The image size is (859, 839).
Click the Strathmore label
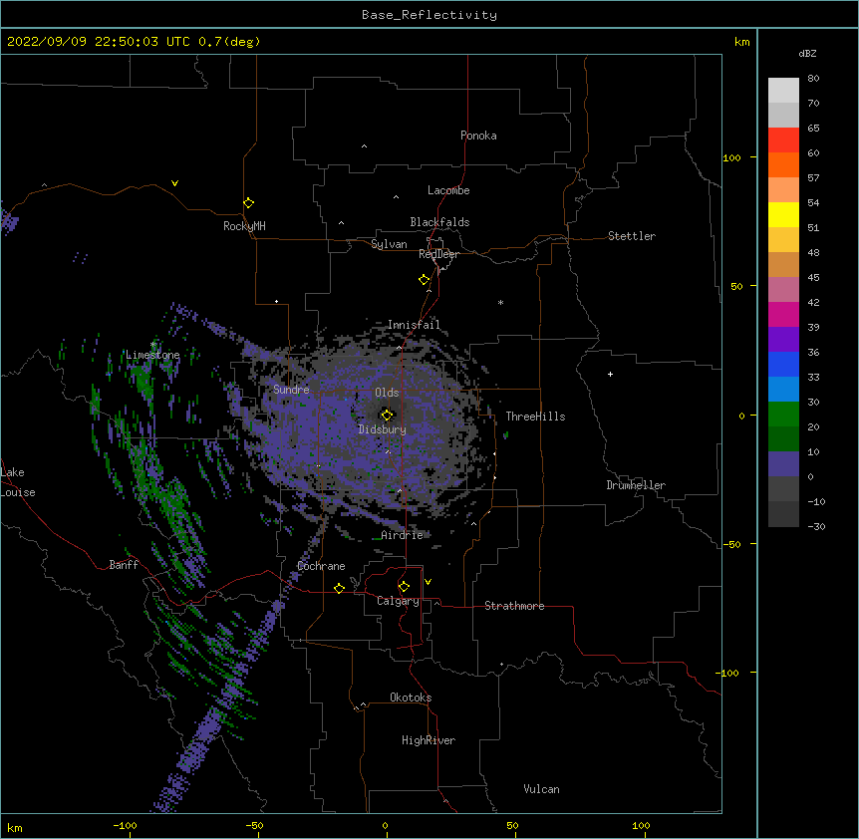tap(514, 606)
